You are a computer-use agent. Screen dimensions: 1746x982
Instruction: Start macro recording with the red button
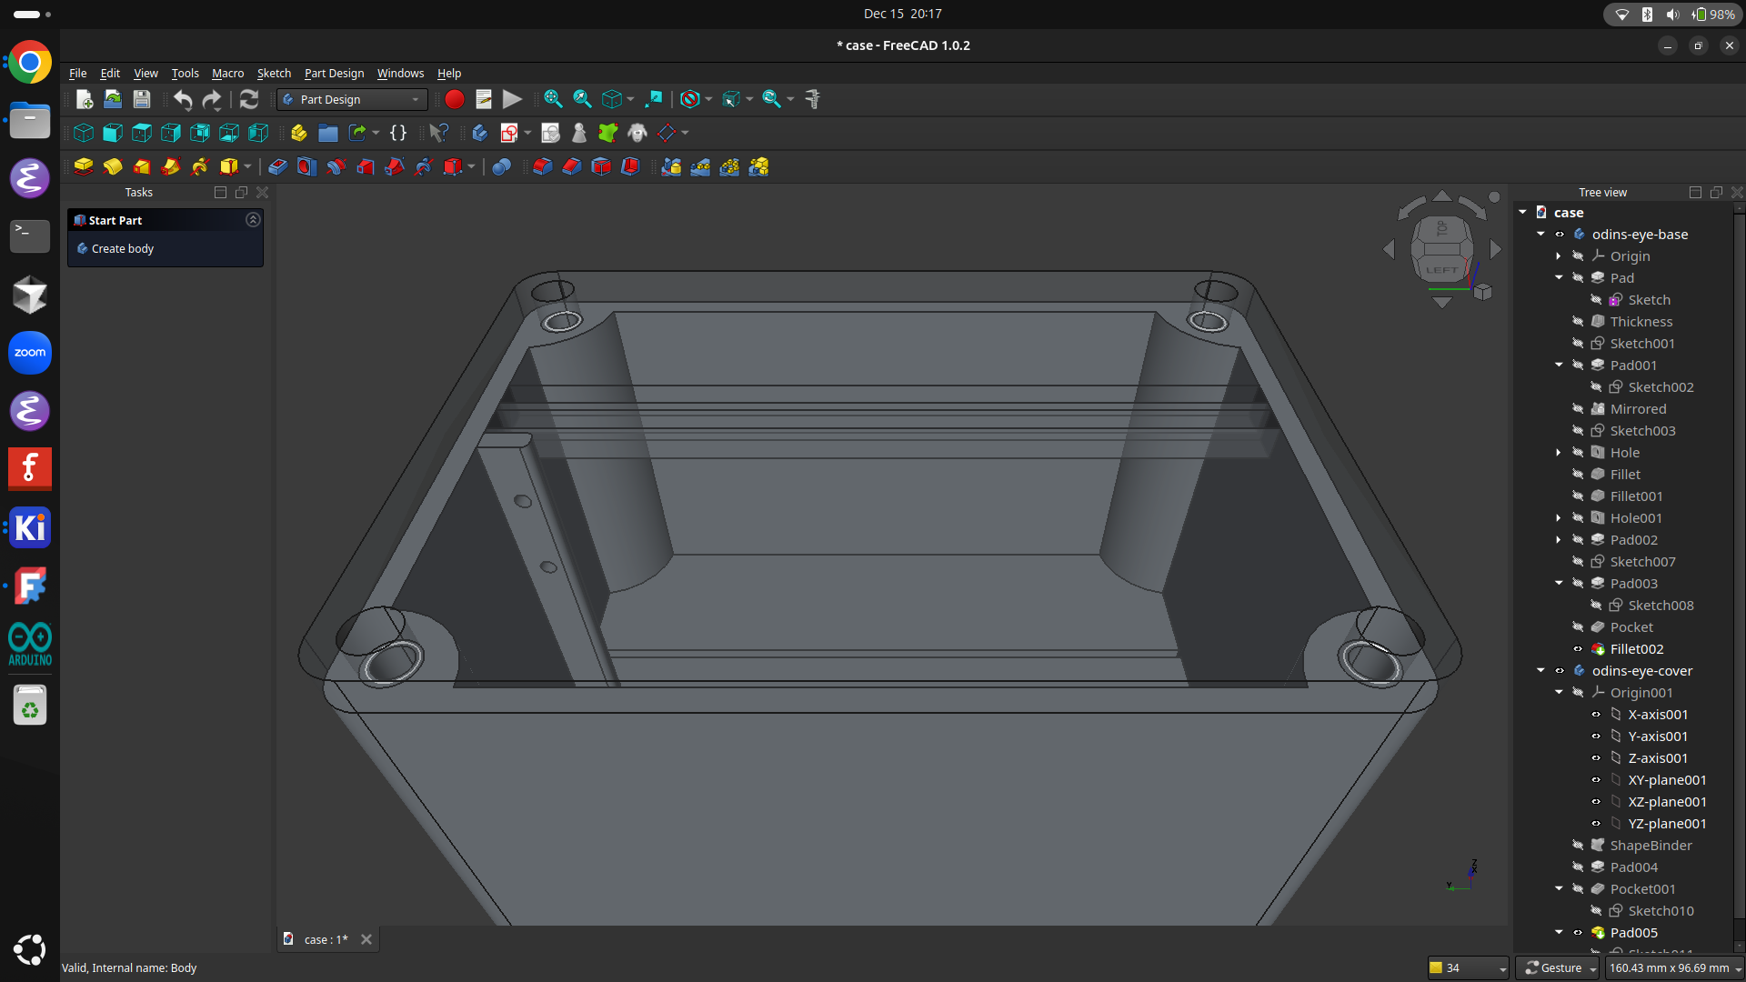tap(455, 99)
